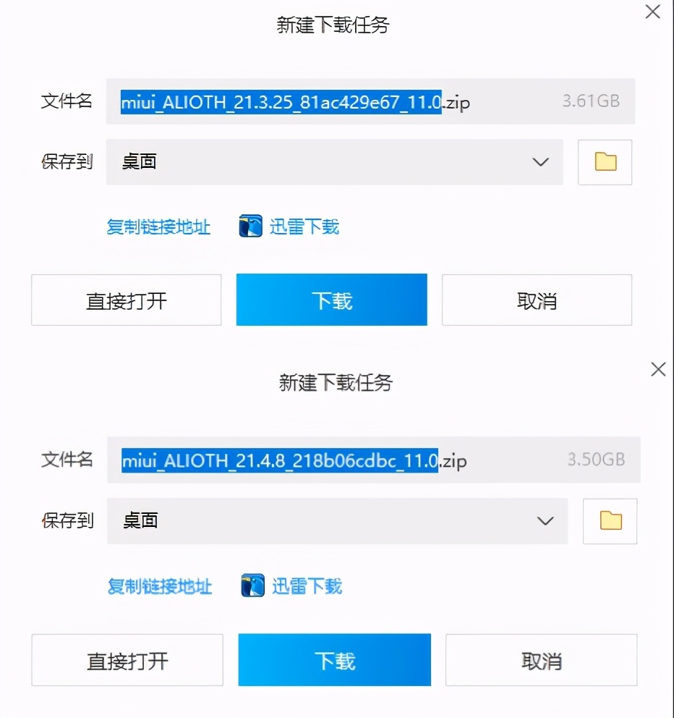Image resolution: width=674 pixels, height=718 pixels.
Task: Click filename field with 21.3.25 zip
Action: point(371,101)
